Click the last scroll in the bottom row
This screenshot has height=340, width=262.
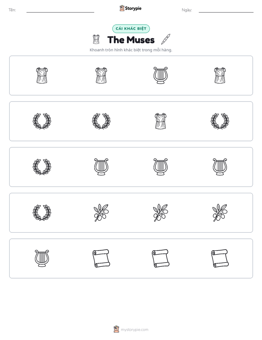220,258
